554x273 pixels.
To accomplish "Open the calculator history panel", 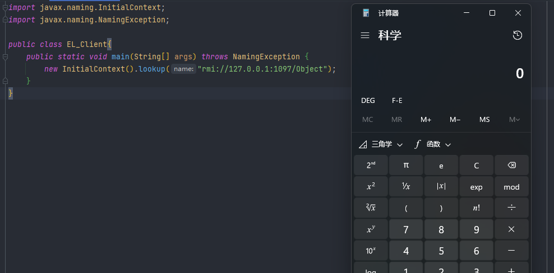I will pyautogui.click(x=518, y=35).
